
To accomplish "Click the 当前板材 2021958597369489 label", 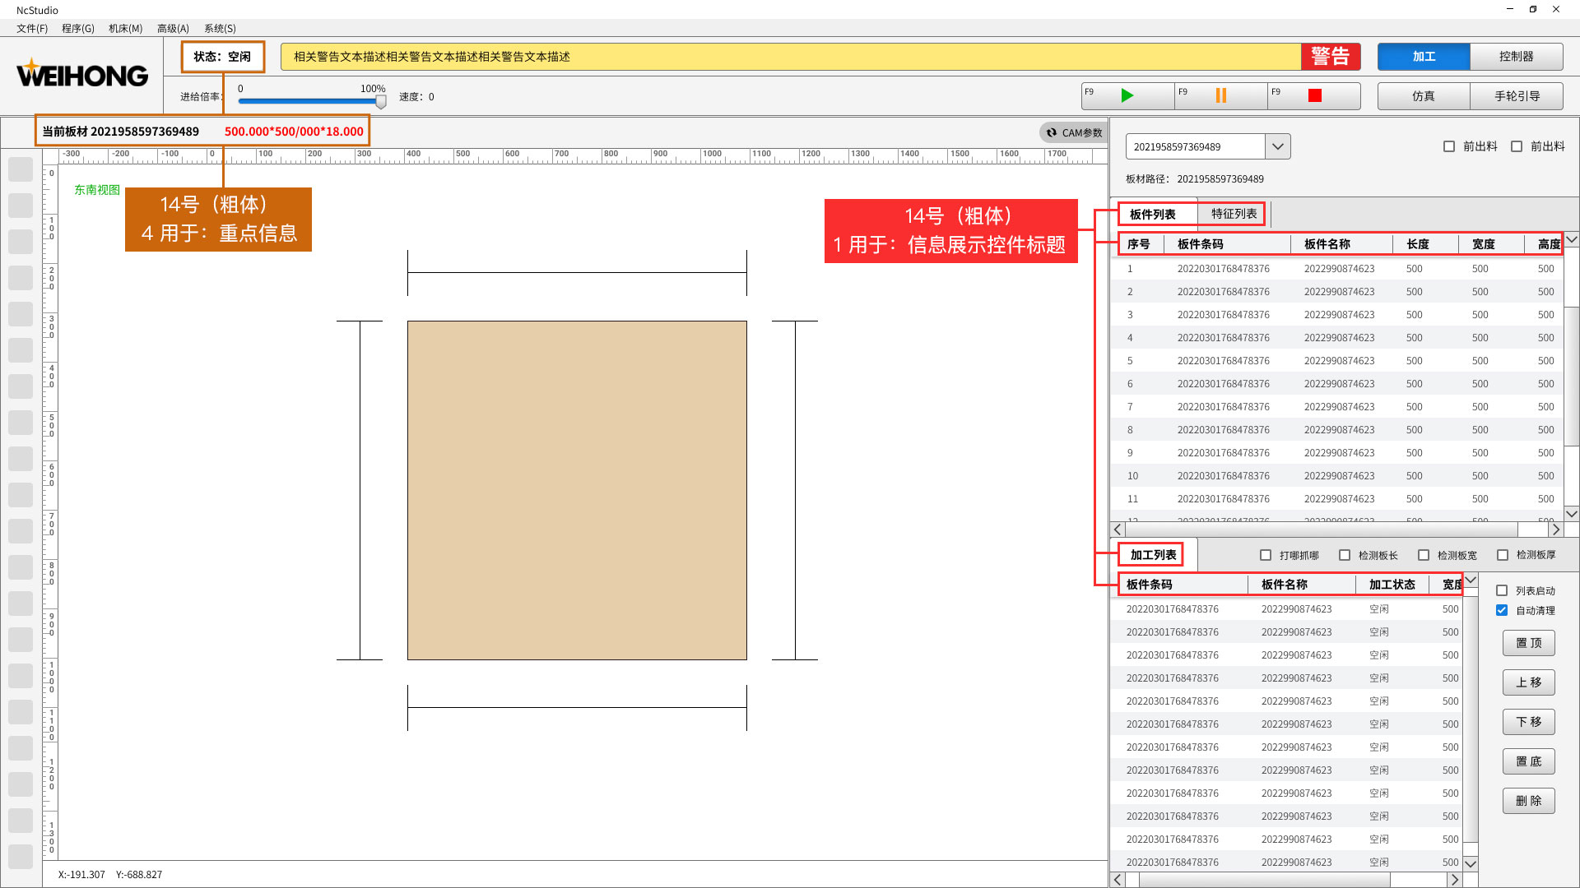I will [x=121, y=132].
